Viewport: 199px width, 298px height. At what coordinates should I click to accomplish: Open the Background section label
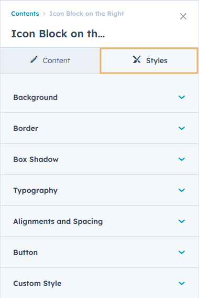point(36,97)
